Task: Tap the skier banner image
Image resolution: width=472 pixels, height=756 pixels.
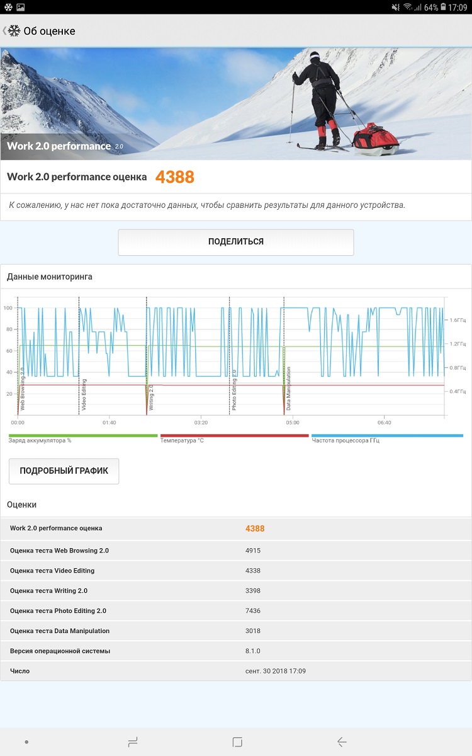Action: (x=236, y=104)
